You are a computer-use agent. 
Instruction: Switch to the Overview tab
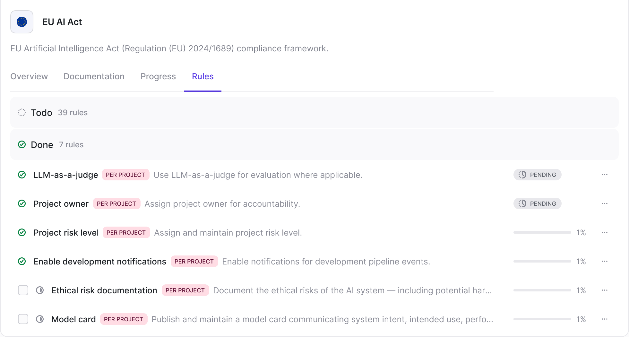tap(29, 76)
